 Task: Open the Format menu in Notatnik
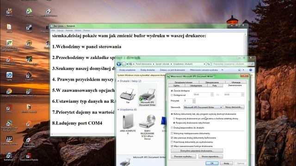point(69,30)
